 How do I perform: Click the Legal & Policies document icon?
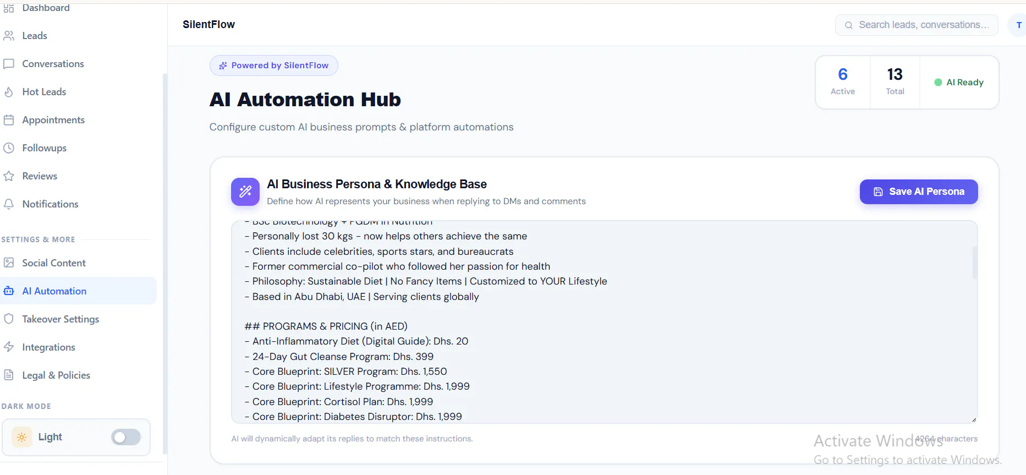[9, 375]
